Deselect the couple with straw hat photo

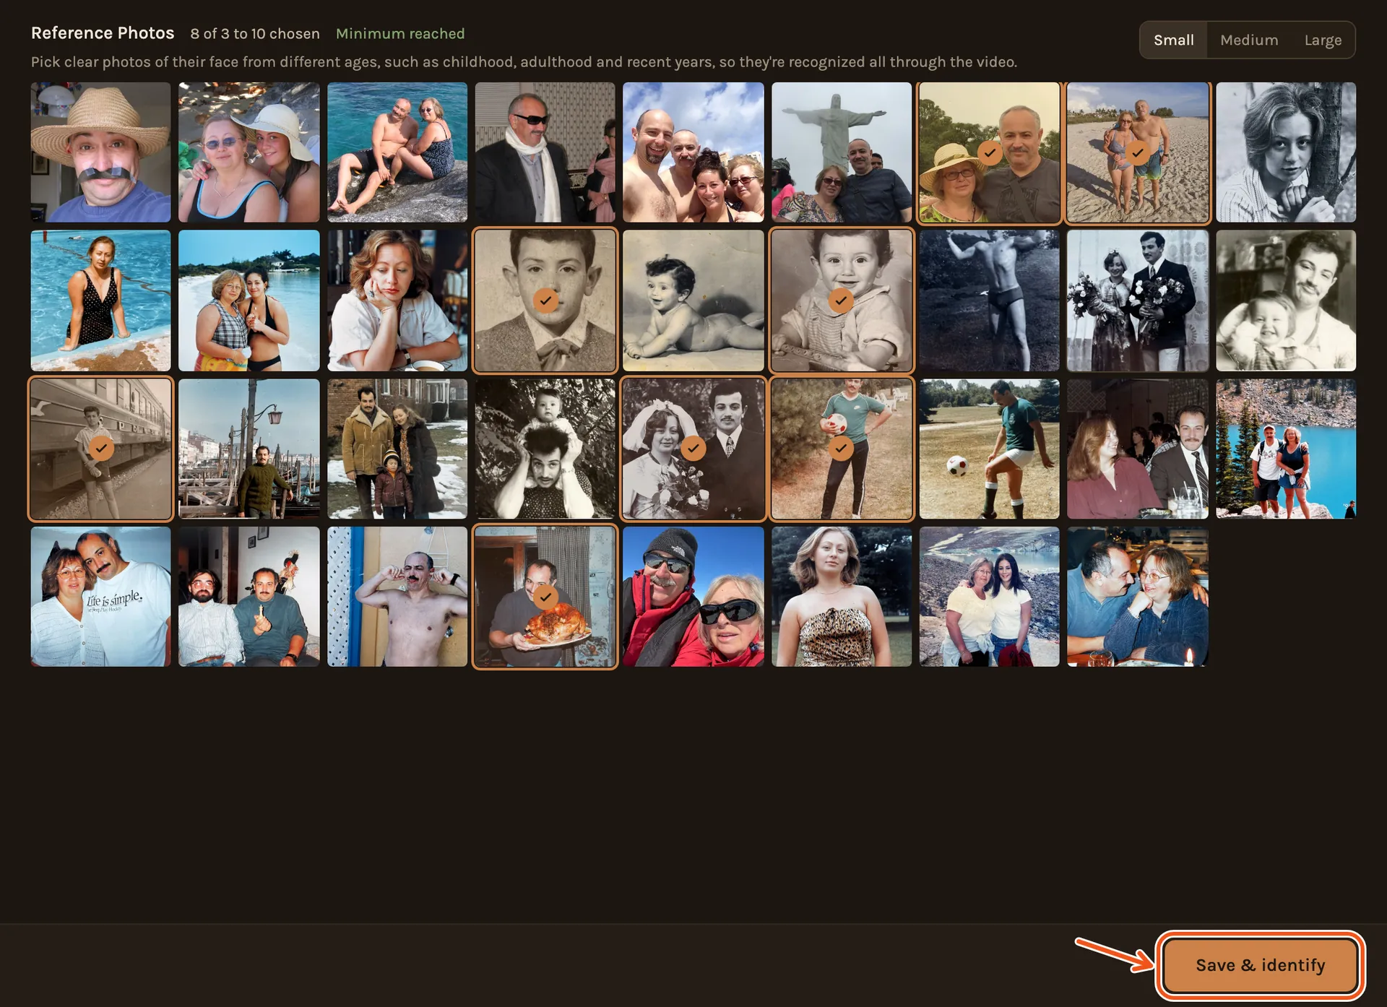989,152
